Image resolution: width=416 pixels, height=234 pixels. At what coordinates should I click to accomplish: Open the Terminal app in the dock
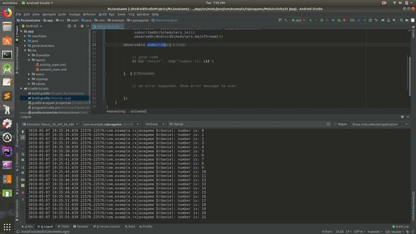click(x=7, y=55)
